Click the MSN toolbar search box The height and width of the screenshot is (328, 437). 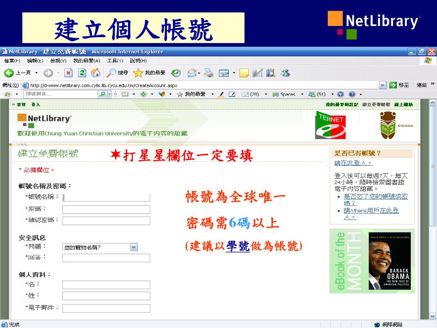click(61, 94)
